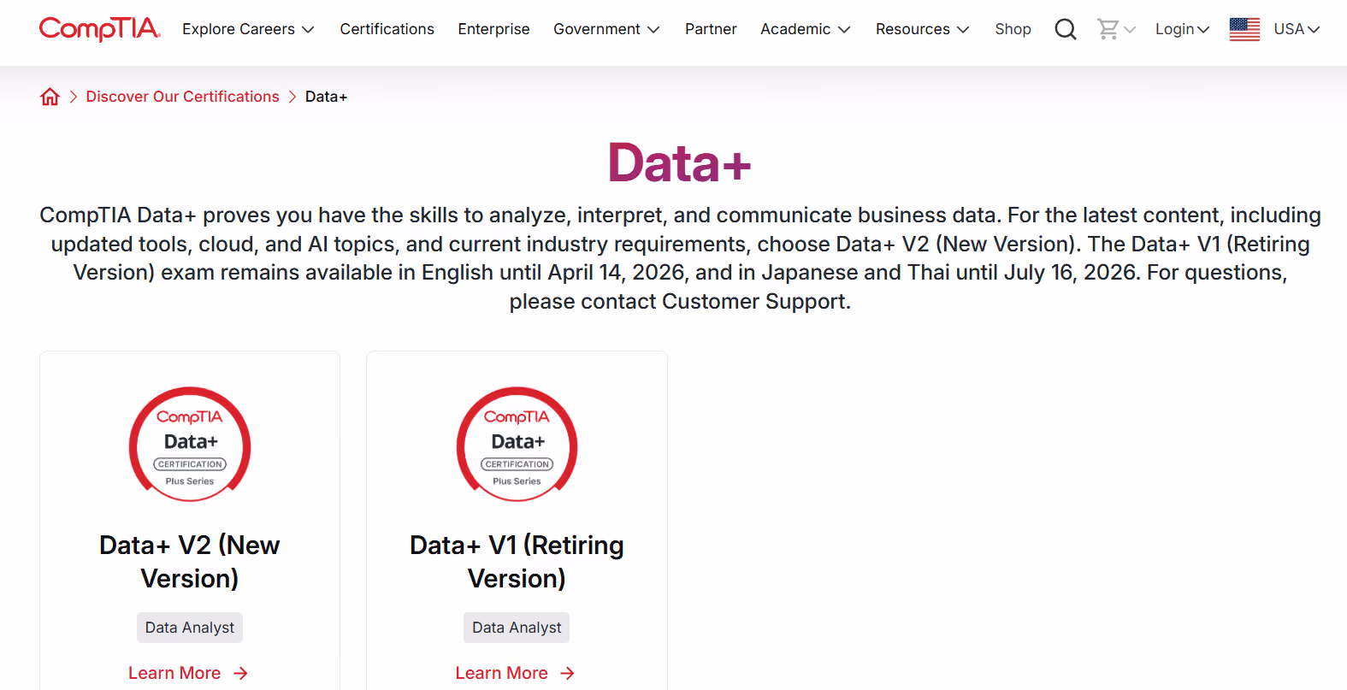Open the Certifications menu item
The width and height of the screenshot is (1347, 690).
(387, 29)
